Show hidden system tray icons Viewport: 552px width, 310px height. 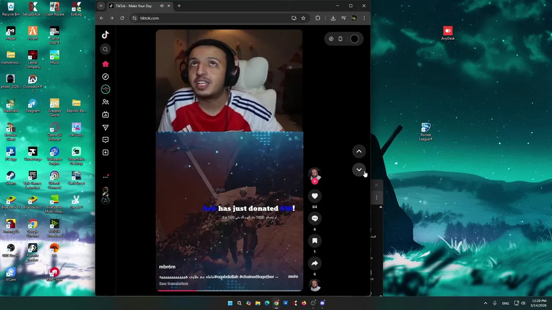tap(485, 303)
